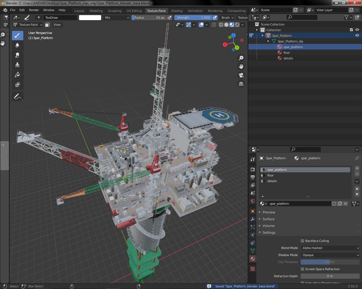Viewport: 362px width, 289px height.
Task: Toggle radius pressure sensitivity icon
Action: (x=170, y=17)
